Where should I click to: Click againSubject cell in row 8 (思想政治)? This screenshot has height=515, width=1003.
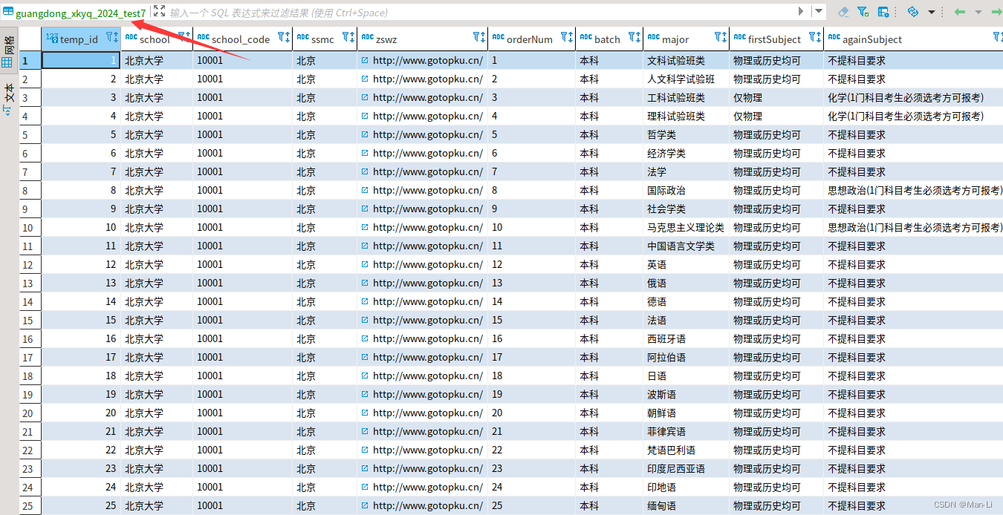[x=914, y=190]
